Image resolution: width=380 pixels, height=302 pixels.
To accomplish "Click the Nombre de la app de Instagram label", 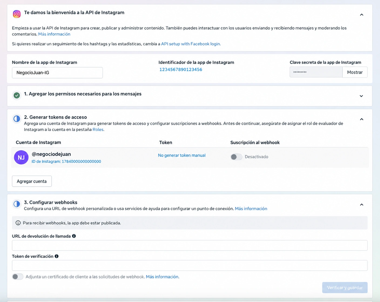I will [45, 62].
